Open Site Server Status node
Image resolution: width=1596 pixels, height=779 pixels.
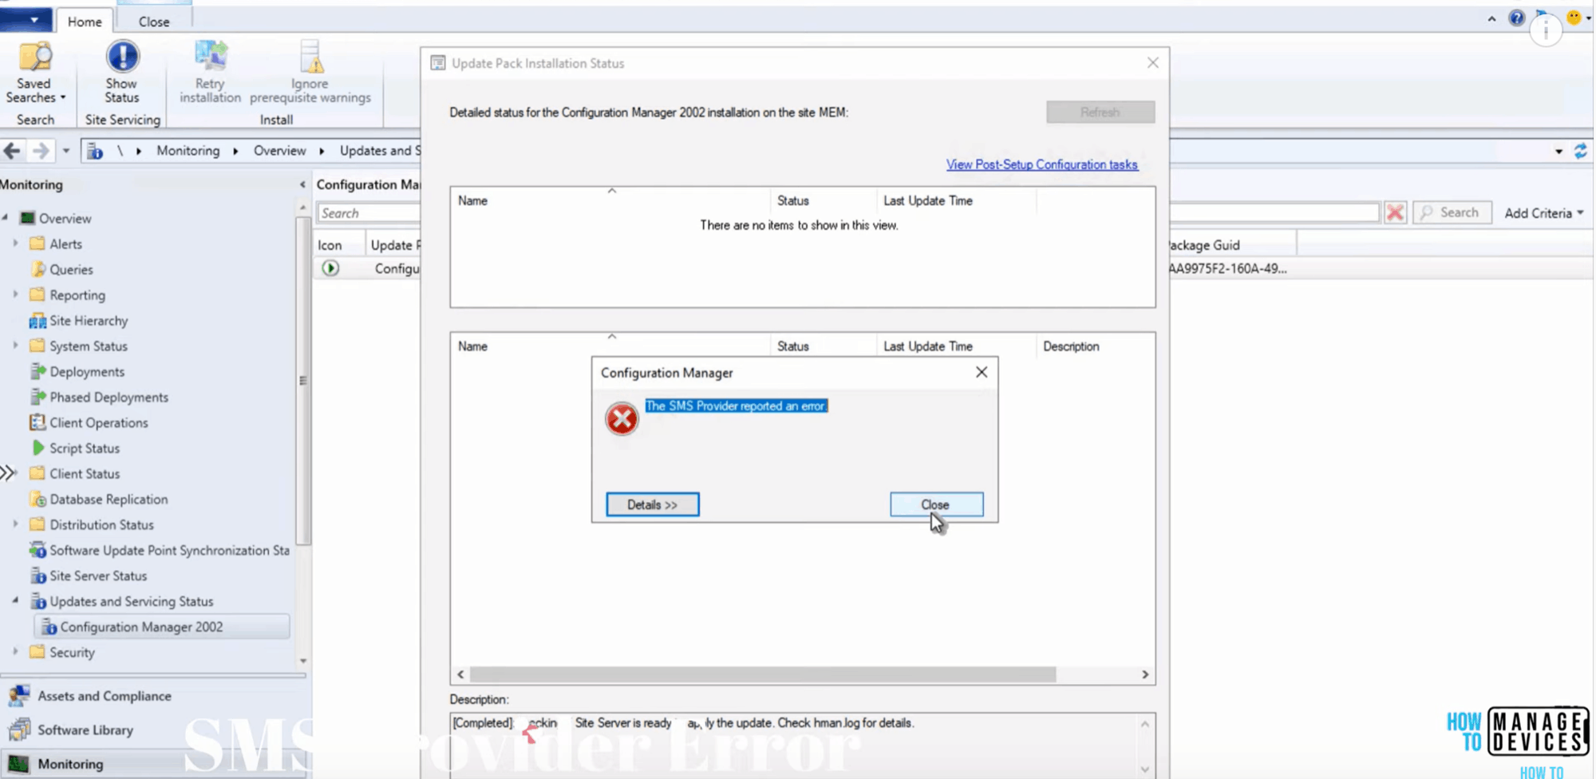97,575
